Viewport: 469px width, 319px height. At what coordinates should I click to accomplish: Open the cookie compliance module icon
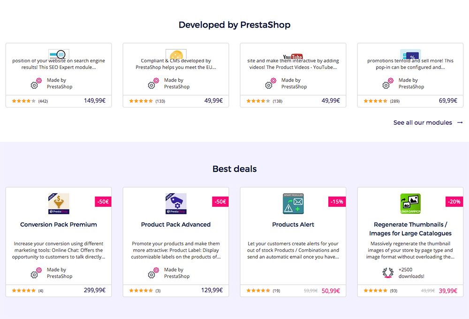[x=176, y=54]
